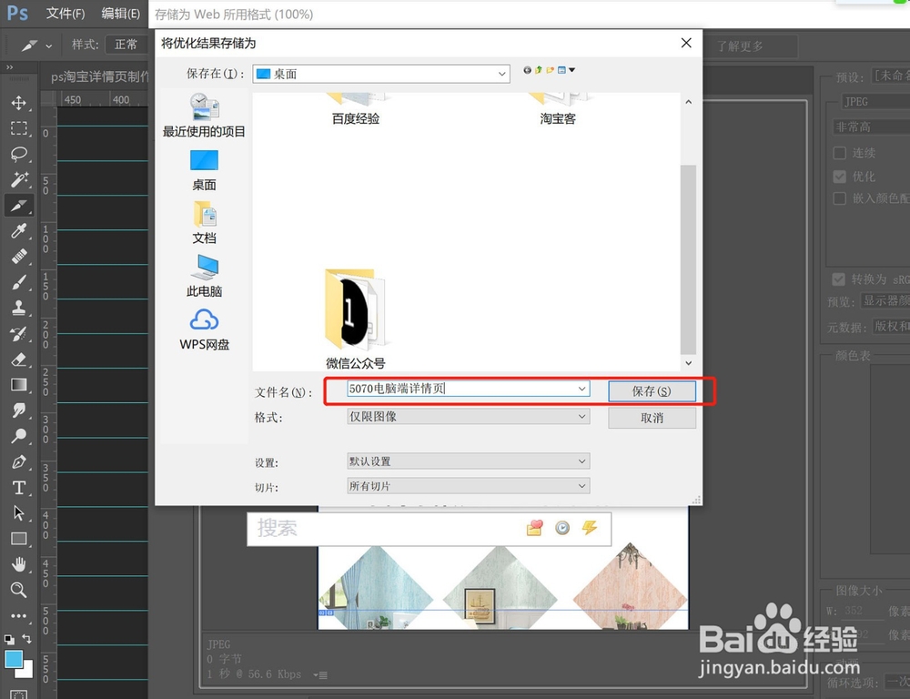The width and height of the screenshot is (910, 699).
Task: Open the 格式 dropdown showing 仅限图像
Action: 583,417
